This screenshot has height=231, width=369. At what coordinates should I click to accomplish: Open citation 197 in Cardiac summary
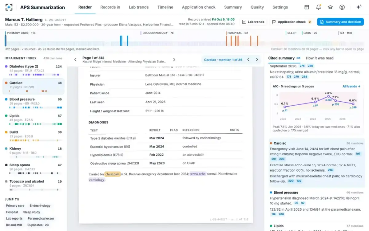(358, 154)
